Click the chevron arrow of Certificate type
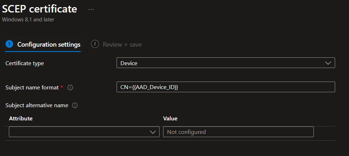349x156 pixels. 328,63
